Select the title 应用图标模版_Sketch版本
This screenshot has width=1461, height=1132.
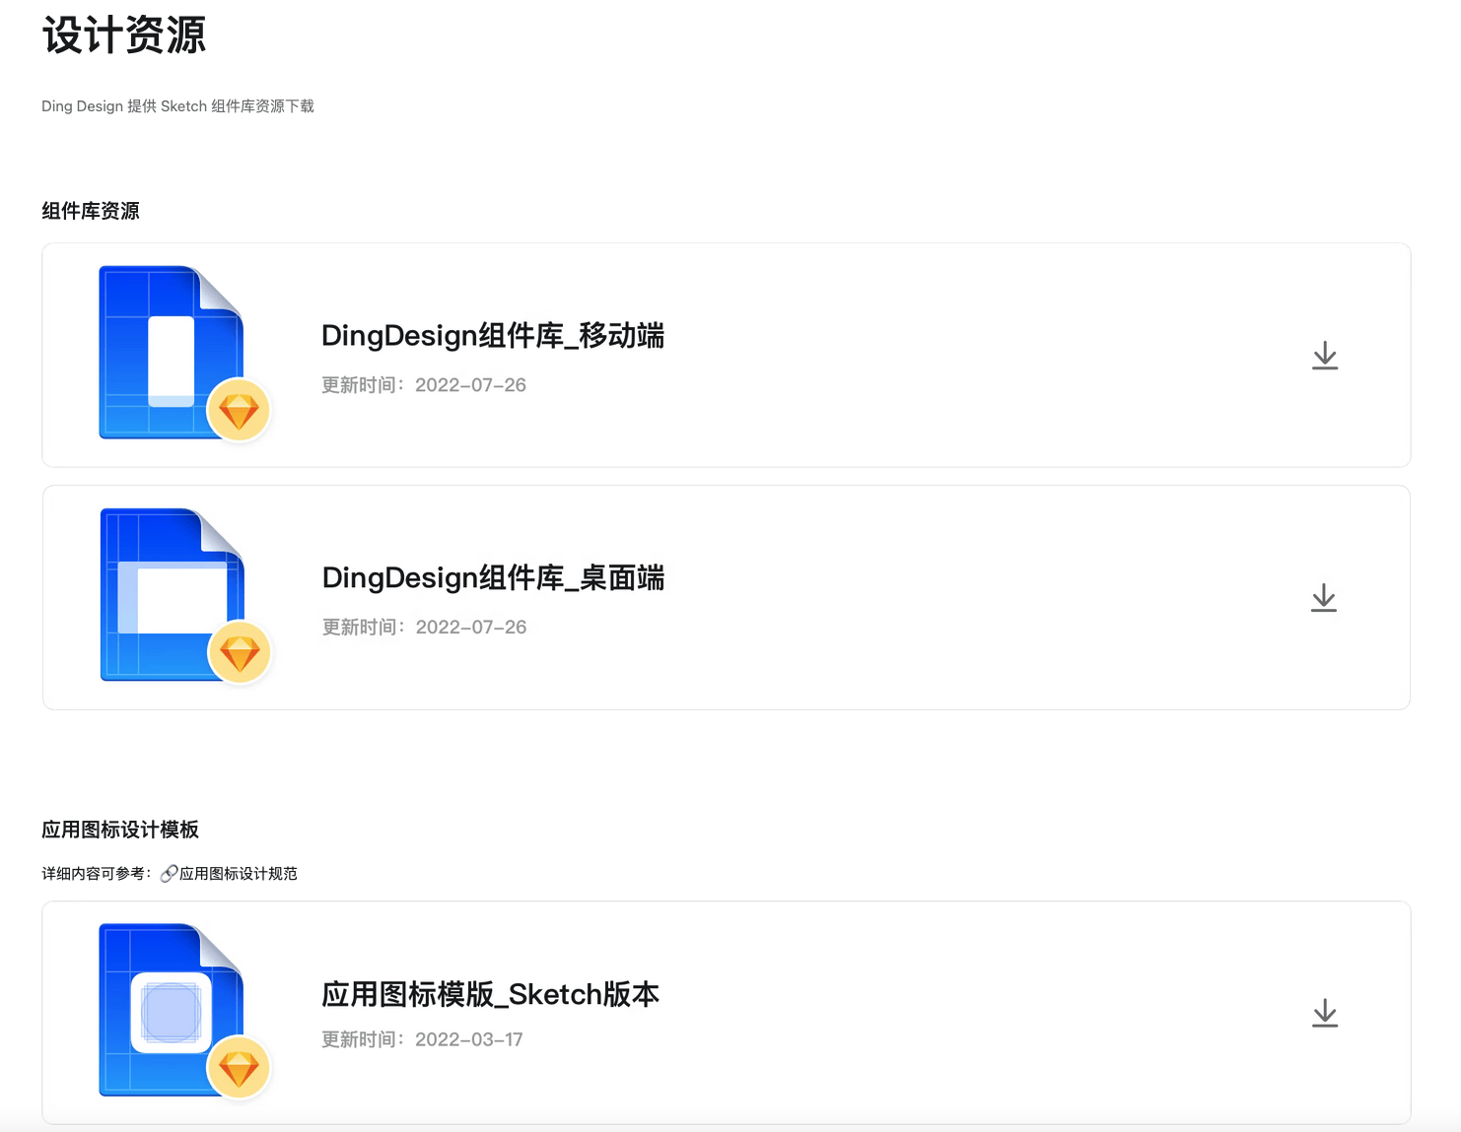[491, 994]
